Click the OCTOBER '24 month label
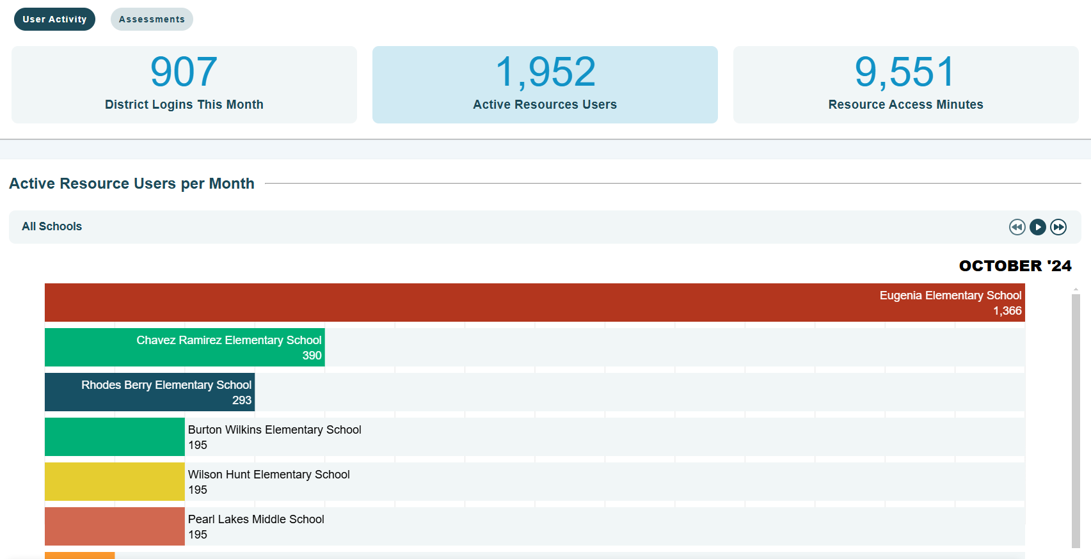This screenshot has width=1091, height=559. tap(1015, 266)
